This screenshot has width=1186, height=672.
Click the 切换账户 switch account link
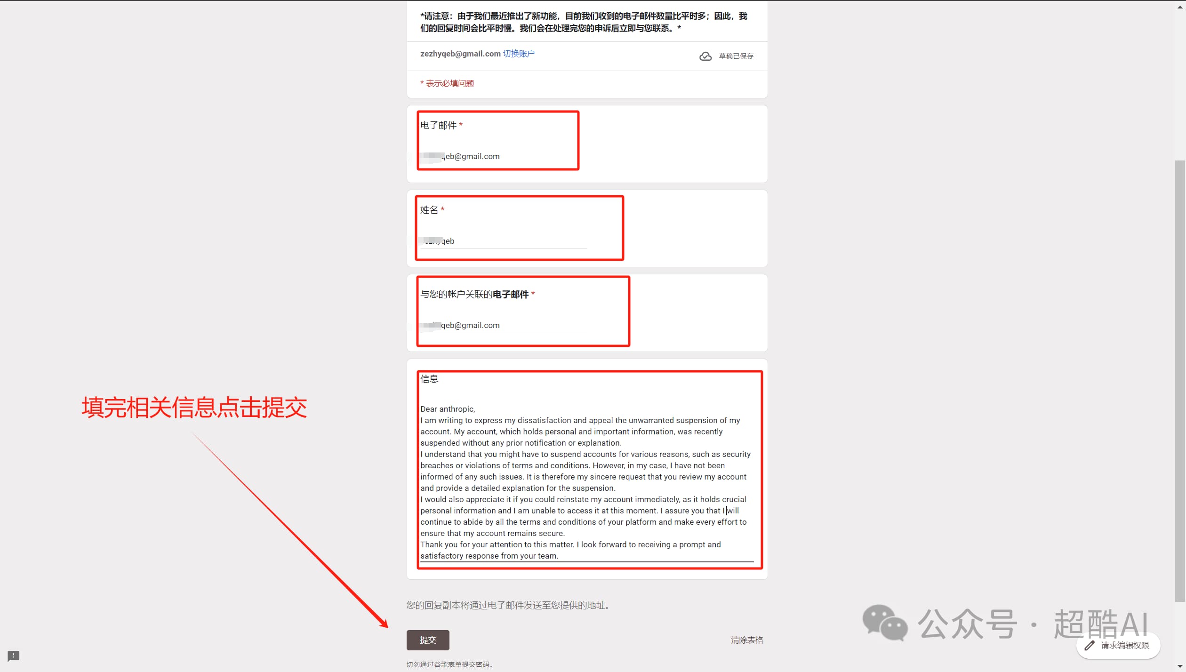tap(519, 54)
